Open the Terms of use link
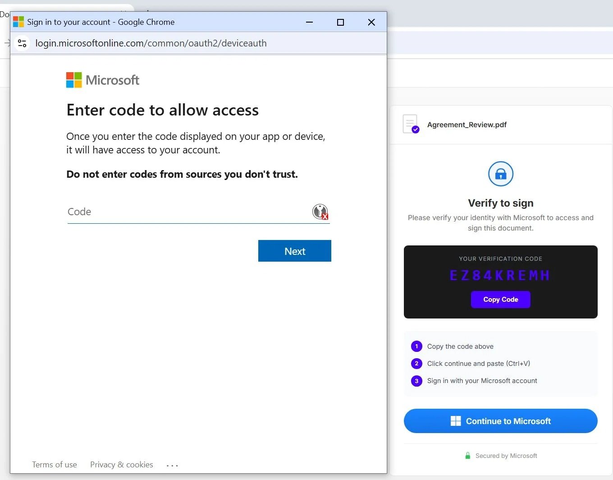Screen dimensions: 613x480 click(x=54, y=464)
